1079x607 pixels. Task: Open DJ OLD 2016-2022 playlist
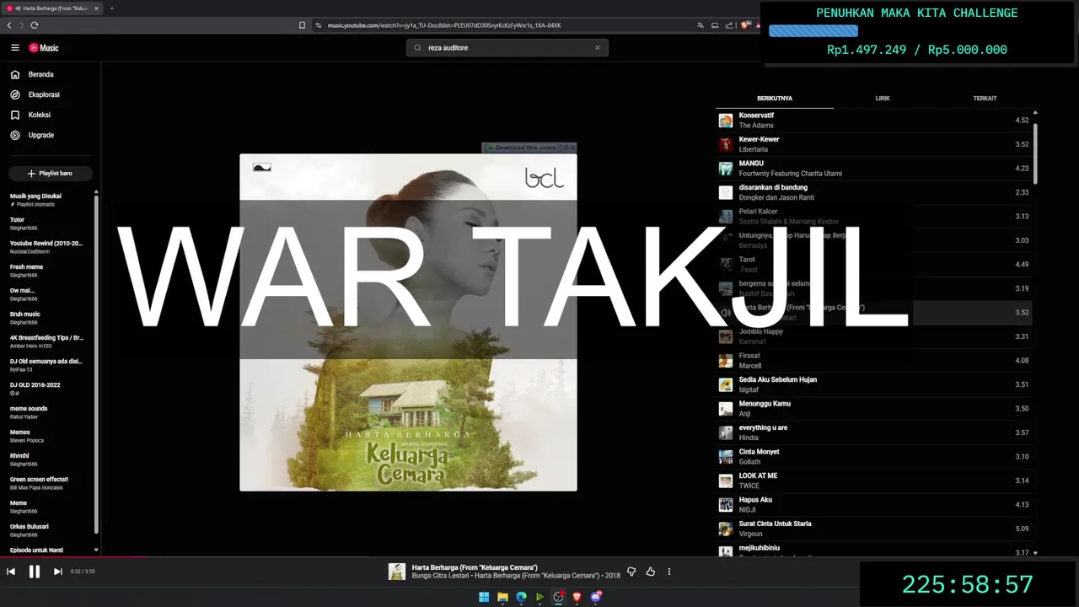pyautogui.click(x=47, y=389)
